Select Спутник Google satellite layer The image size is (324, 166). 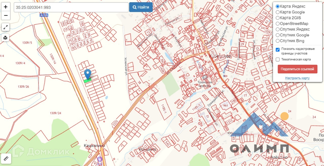pyautogui.click(x=277, y=35)
